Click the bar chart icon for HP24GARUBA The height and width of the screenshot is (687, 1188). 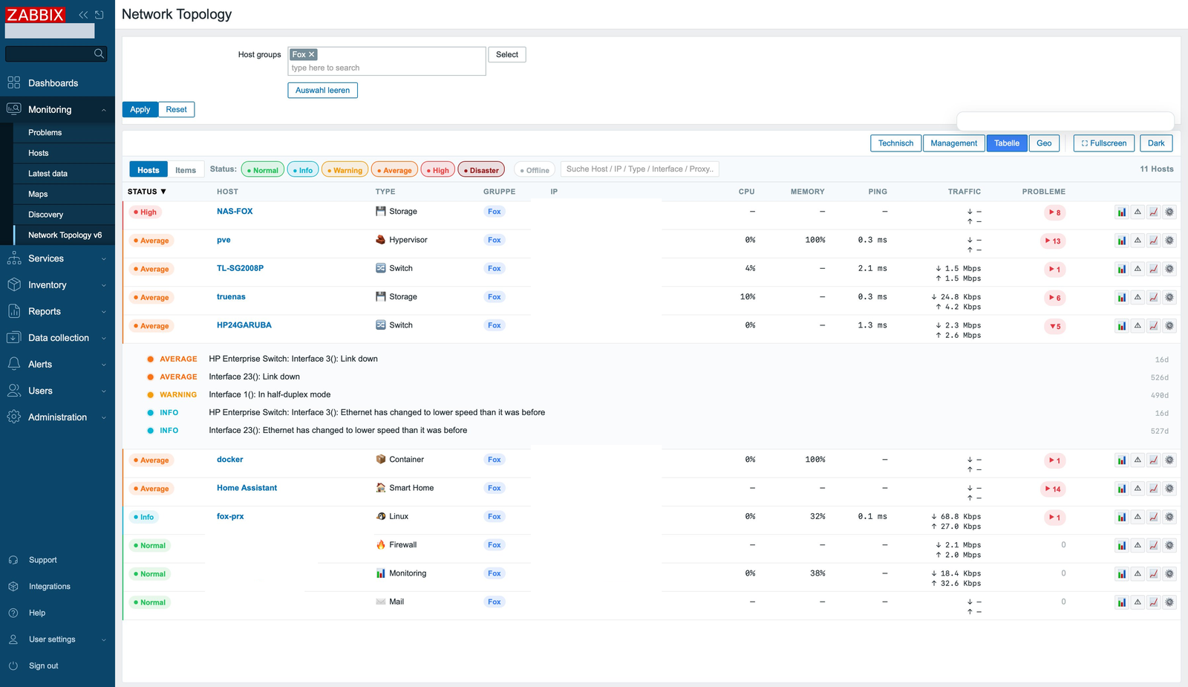click(x=1122, y=326)
